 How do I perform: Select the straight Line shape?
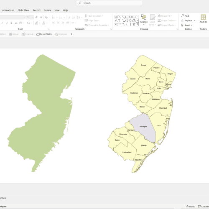(x=120, y=17)
